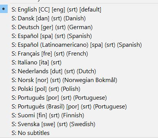Click the selected bullet beside English
Screen dimensions: 158x138
coord(3,9)
